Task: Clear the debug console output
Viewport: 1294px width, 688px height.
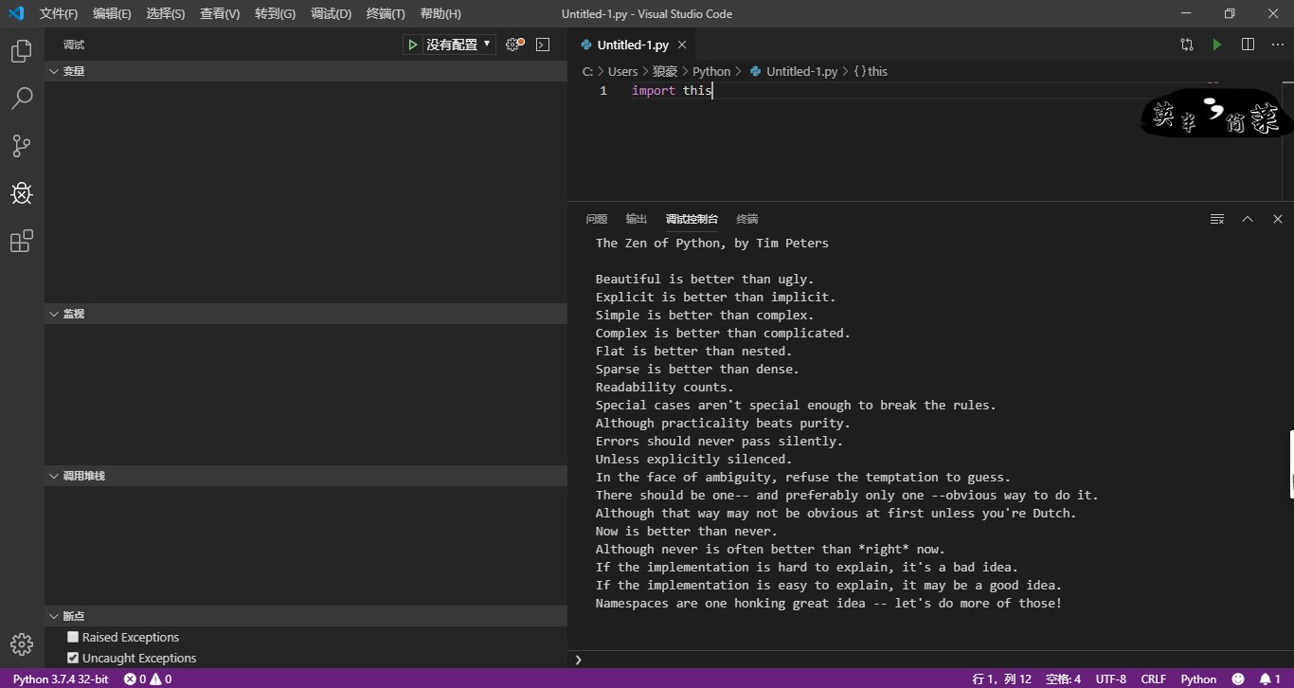Action: pyautogui.click(x=1217, y=219)
